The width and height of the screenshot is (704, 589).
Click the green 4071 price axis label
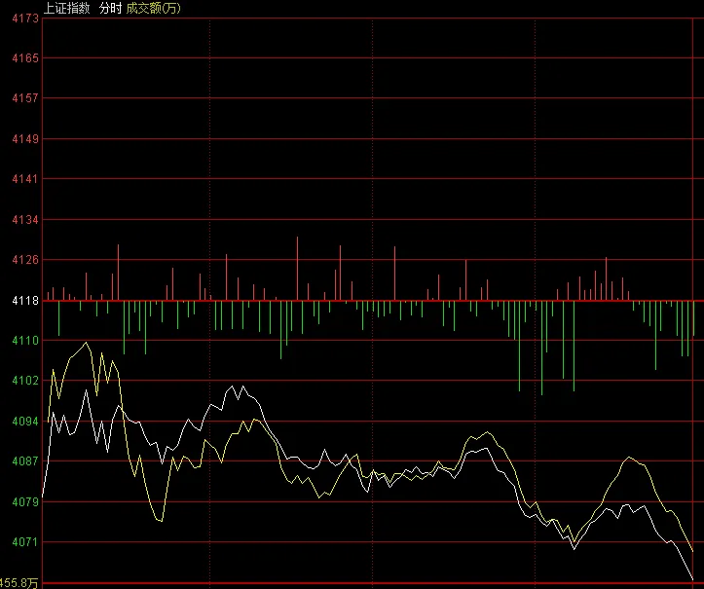pos(25,542)
